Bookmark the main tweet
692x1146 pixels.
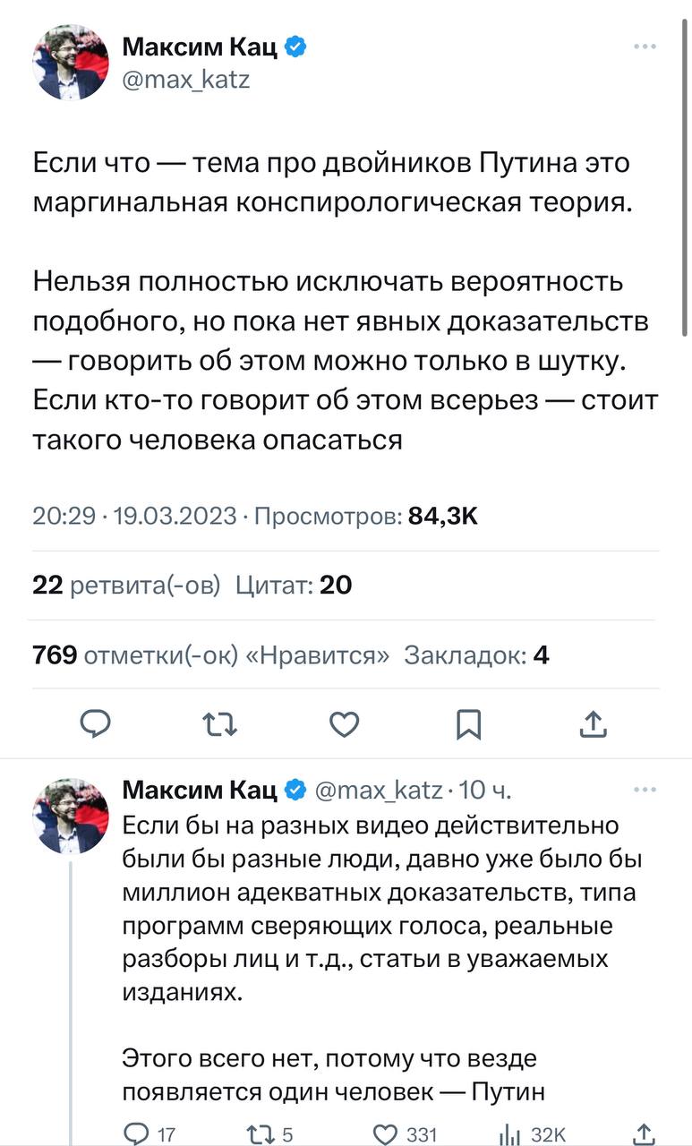coord(469,723)
